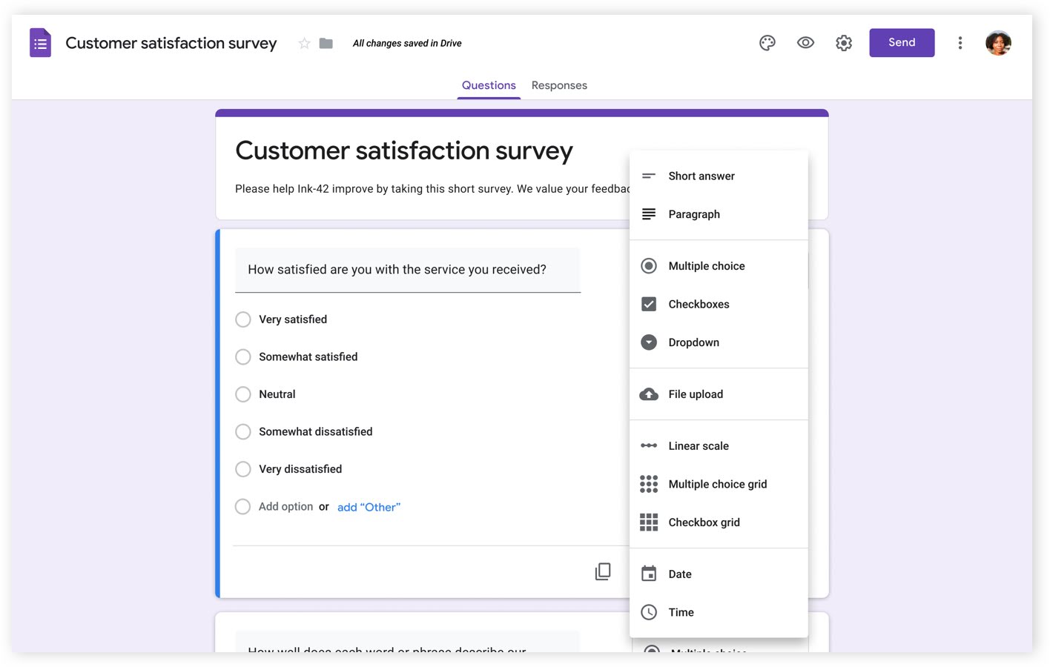Screen dimensions: 1050x667
Task: Open the account menu via profile avatar
Action: [x=999, y=43]
